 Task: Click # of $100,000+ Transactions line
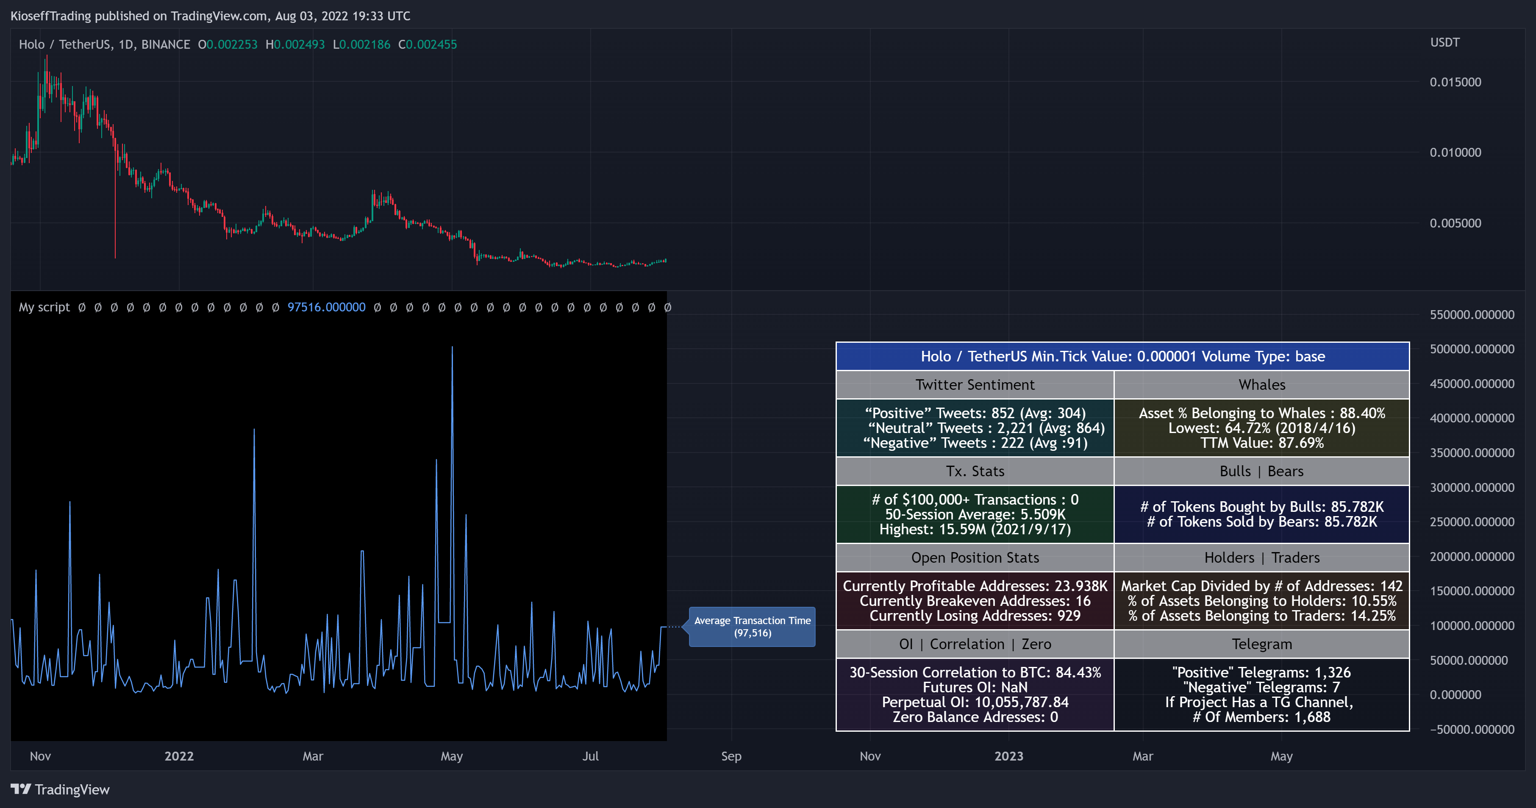click(975, 500)
